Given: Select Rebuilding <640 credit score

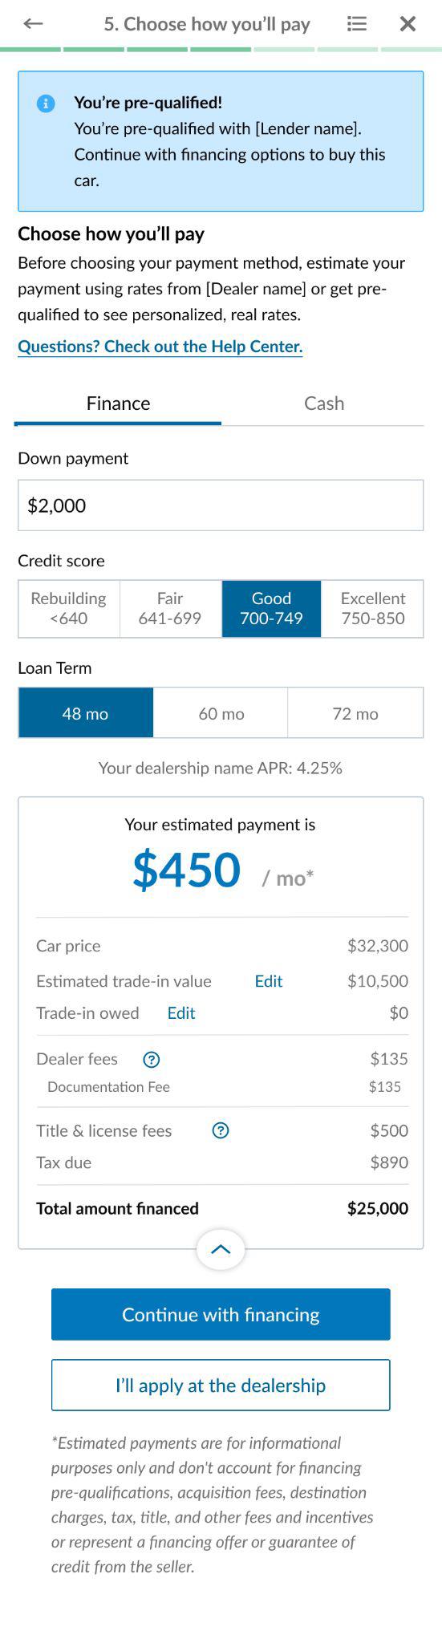Looking at the screenshot, I should tap(69, 609).
